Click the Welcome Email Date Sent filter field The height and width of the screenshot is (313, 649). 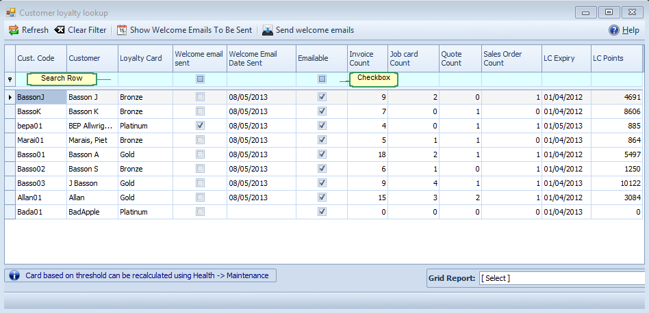tap(261, 79)
